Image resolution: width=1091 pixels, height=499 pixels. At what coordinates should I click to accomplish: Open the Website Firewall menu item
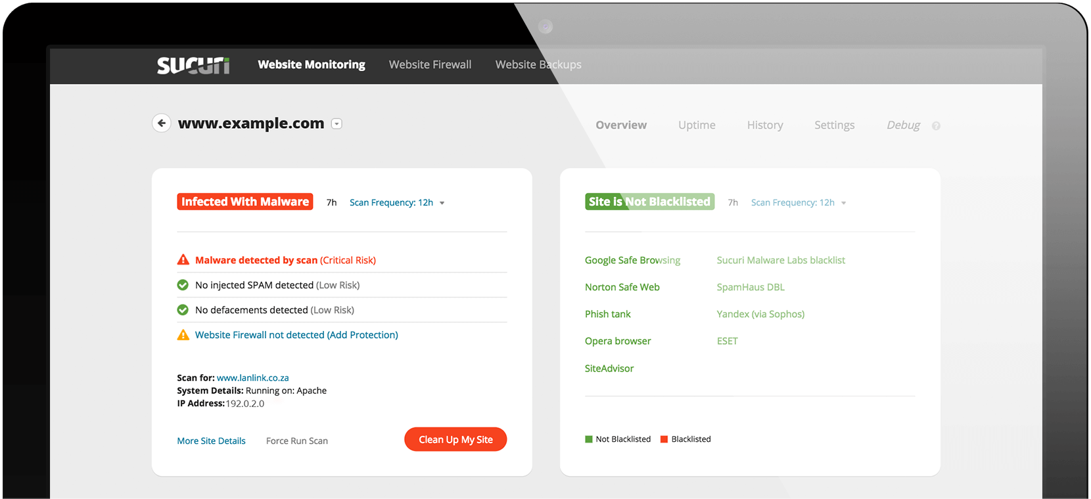[430, 65]
